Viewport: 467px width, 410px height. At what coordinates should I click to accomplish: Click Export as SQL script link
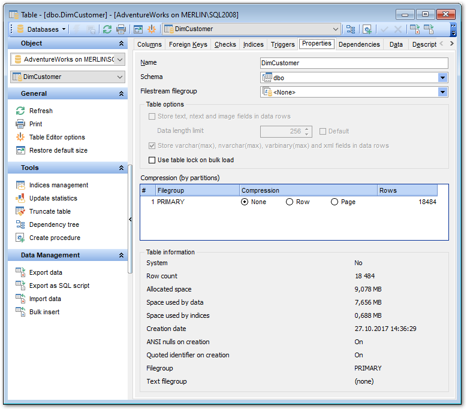pos(59,286)
